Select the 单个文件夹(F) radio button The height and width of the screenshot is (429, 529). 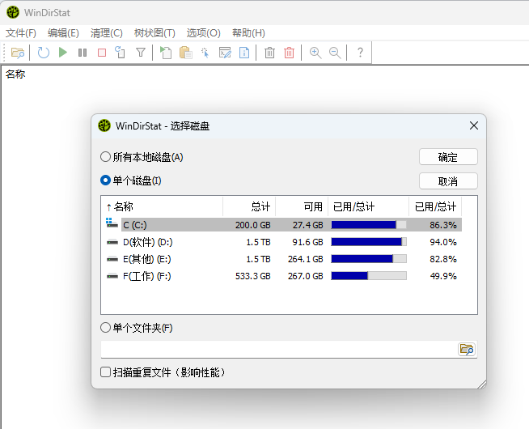[x=105, y=327]
